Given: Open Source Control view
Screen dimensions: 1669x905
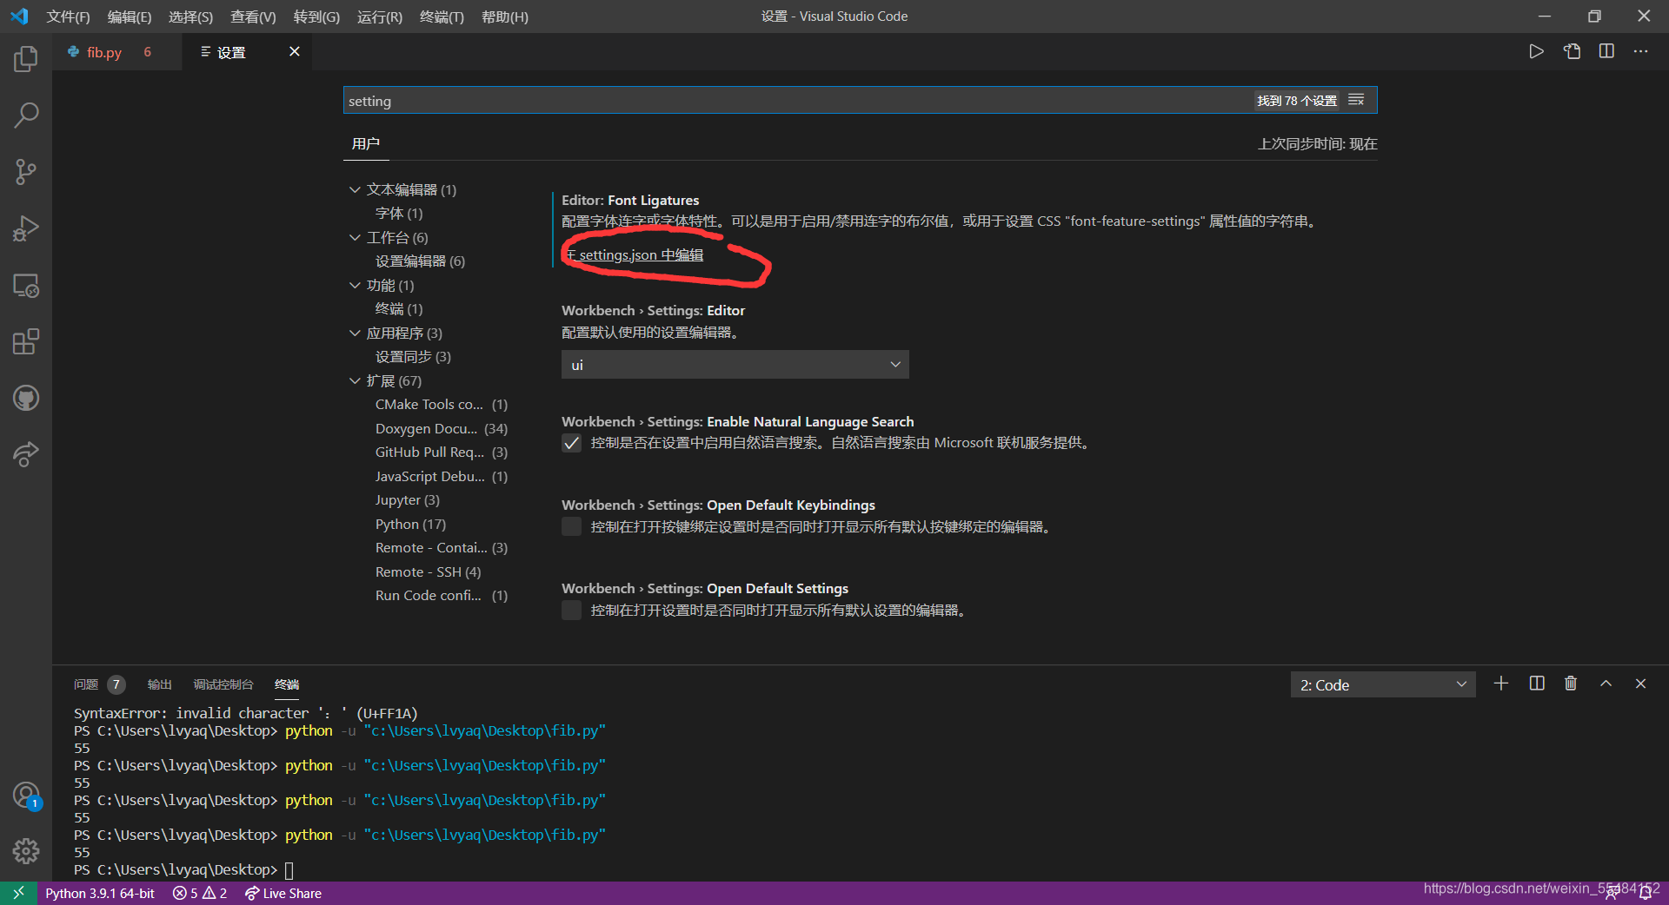Looking at the screenshot, I should point(26,172).
